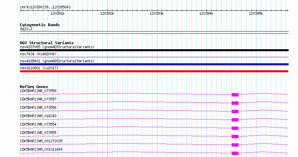Click the exon box of NR_073558

tap(235, 95)
